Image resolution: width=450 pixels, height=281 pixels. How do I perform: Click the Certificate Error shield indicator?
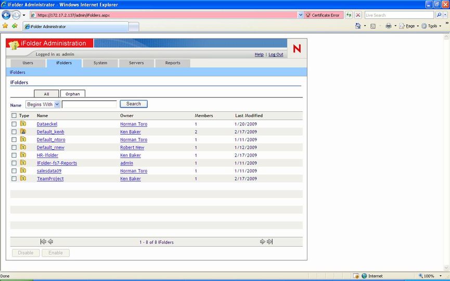[324, 15]
